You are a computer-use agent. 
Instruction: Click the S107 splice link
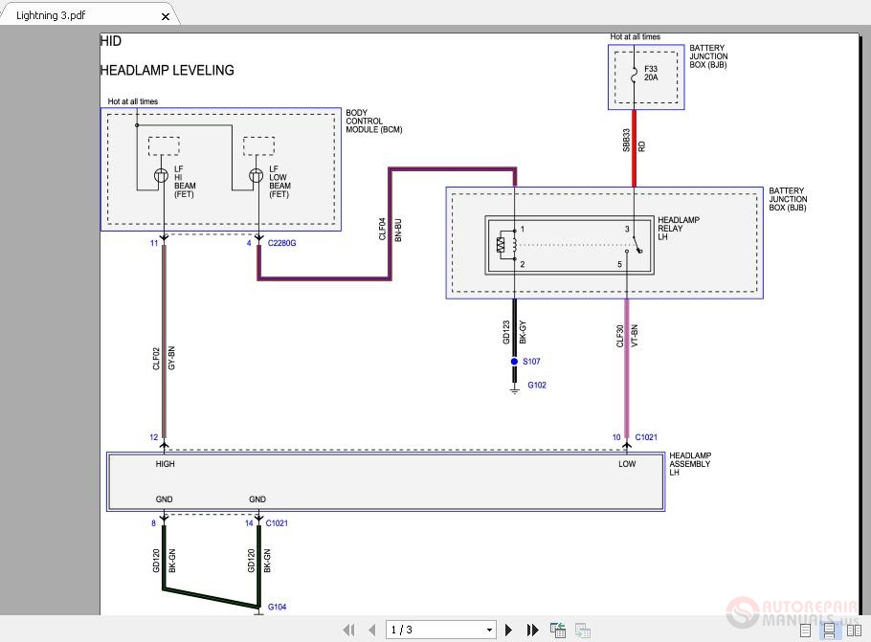[531, 362]
